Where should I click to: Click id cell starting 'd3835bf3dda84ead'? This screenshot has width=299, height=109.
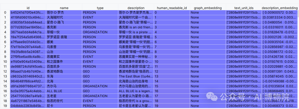[x=28, y=22]
